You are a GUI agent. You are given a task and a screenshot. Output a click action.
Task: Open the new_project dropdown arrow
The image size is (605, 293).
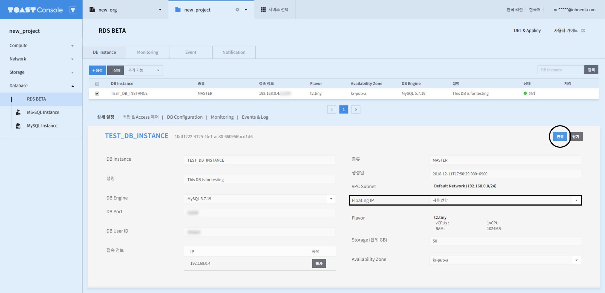coord(246,10)
